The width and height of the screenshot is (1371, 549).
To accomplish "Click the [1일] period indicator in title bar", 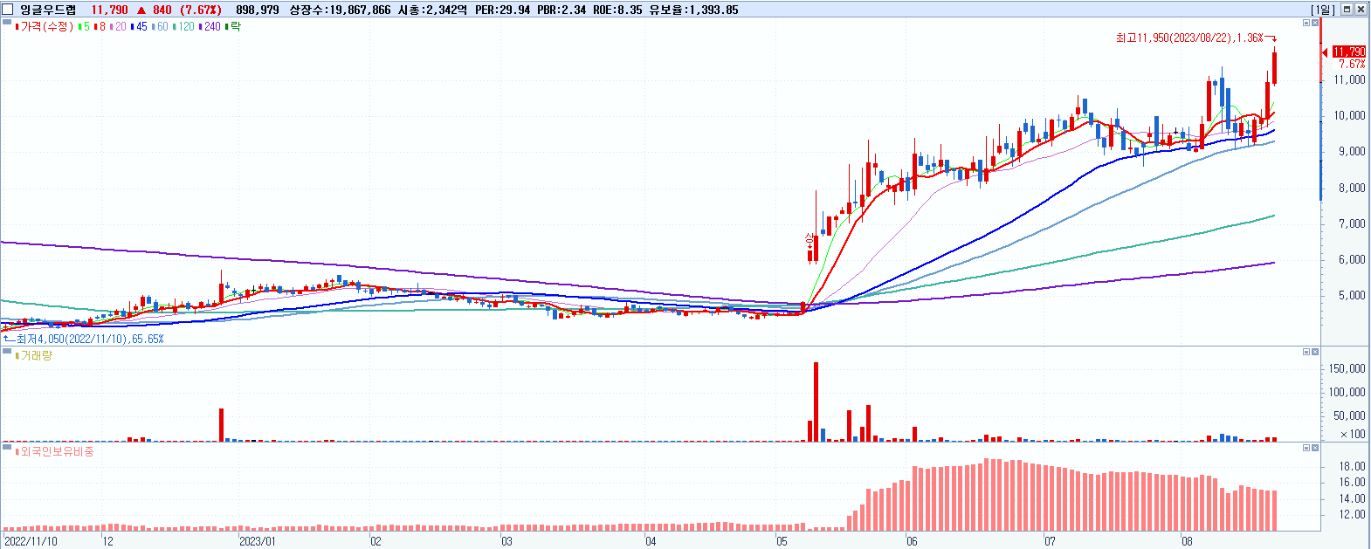I will pyautogui.click(x=1323, y=10).
